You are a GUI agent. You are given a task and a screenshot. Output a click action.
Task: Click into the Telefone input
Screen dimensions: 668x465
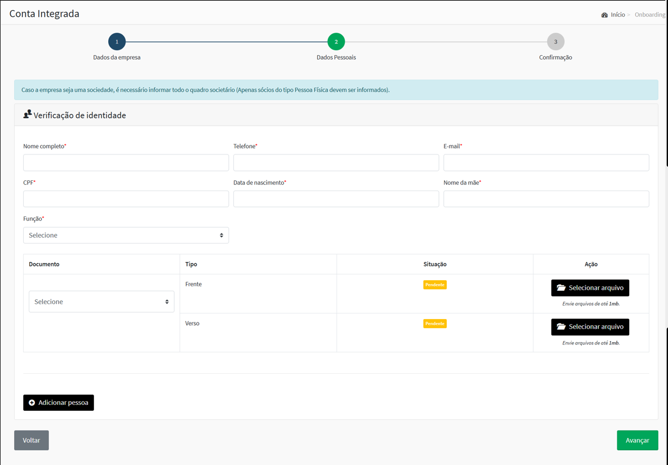pyautogui.click(x=336, y=163)
